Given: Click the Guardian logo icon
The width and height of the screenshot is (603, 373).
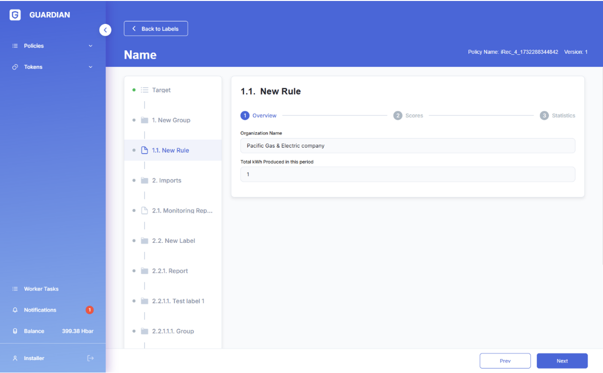Looking at the screenshot, I should pos(15,15).
